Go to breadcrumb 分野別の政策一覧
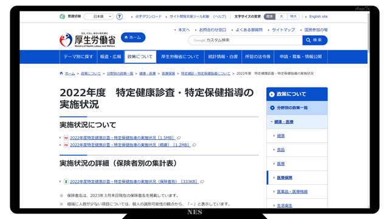 (x=120, y=74)
